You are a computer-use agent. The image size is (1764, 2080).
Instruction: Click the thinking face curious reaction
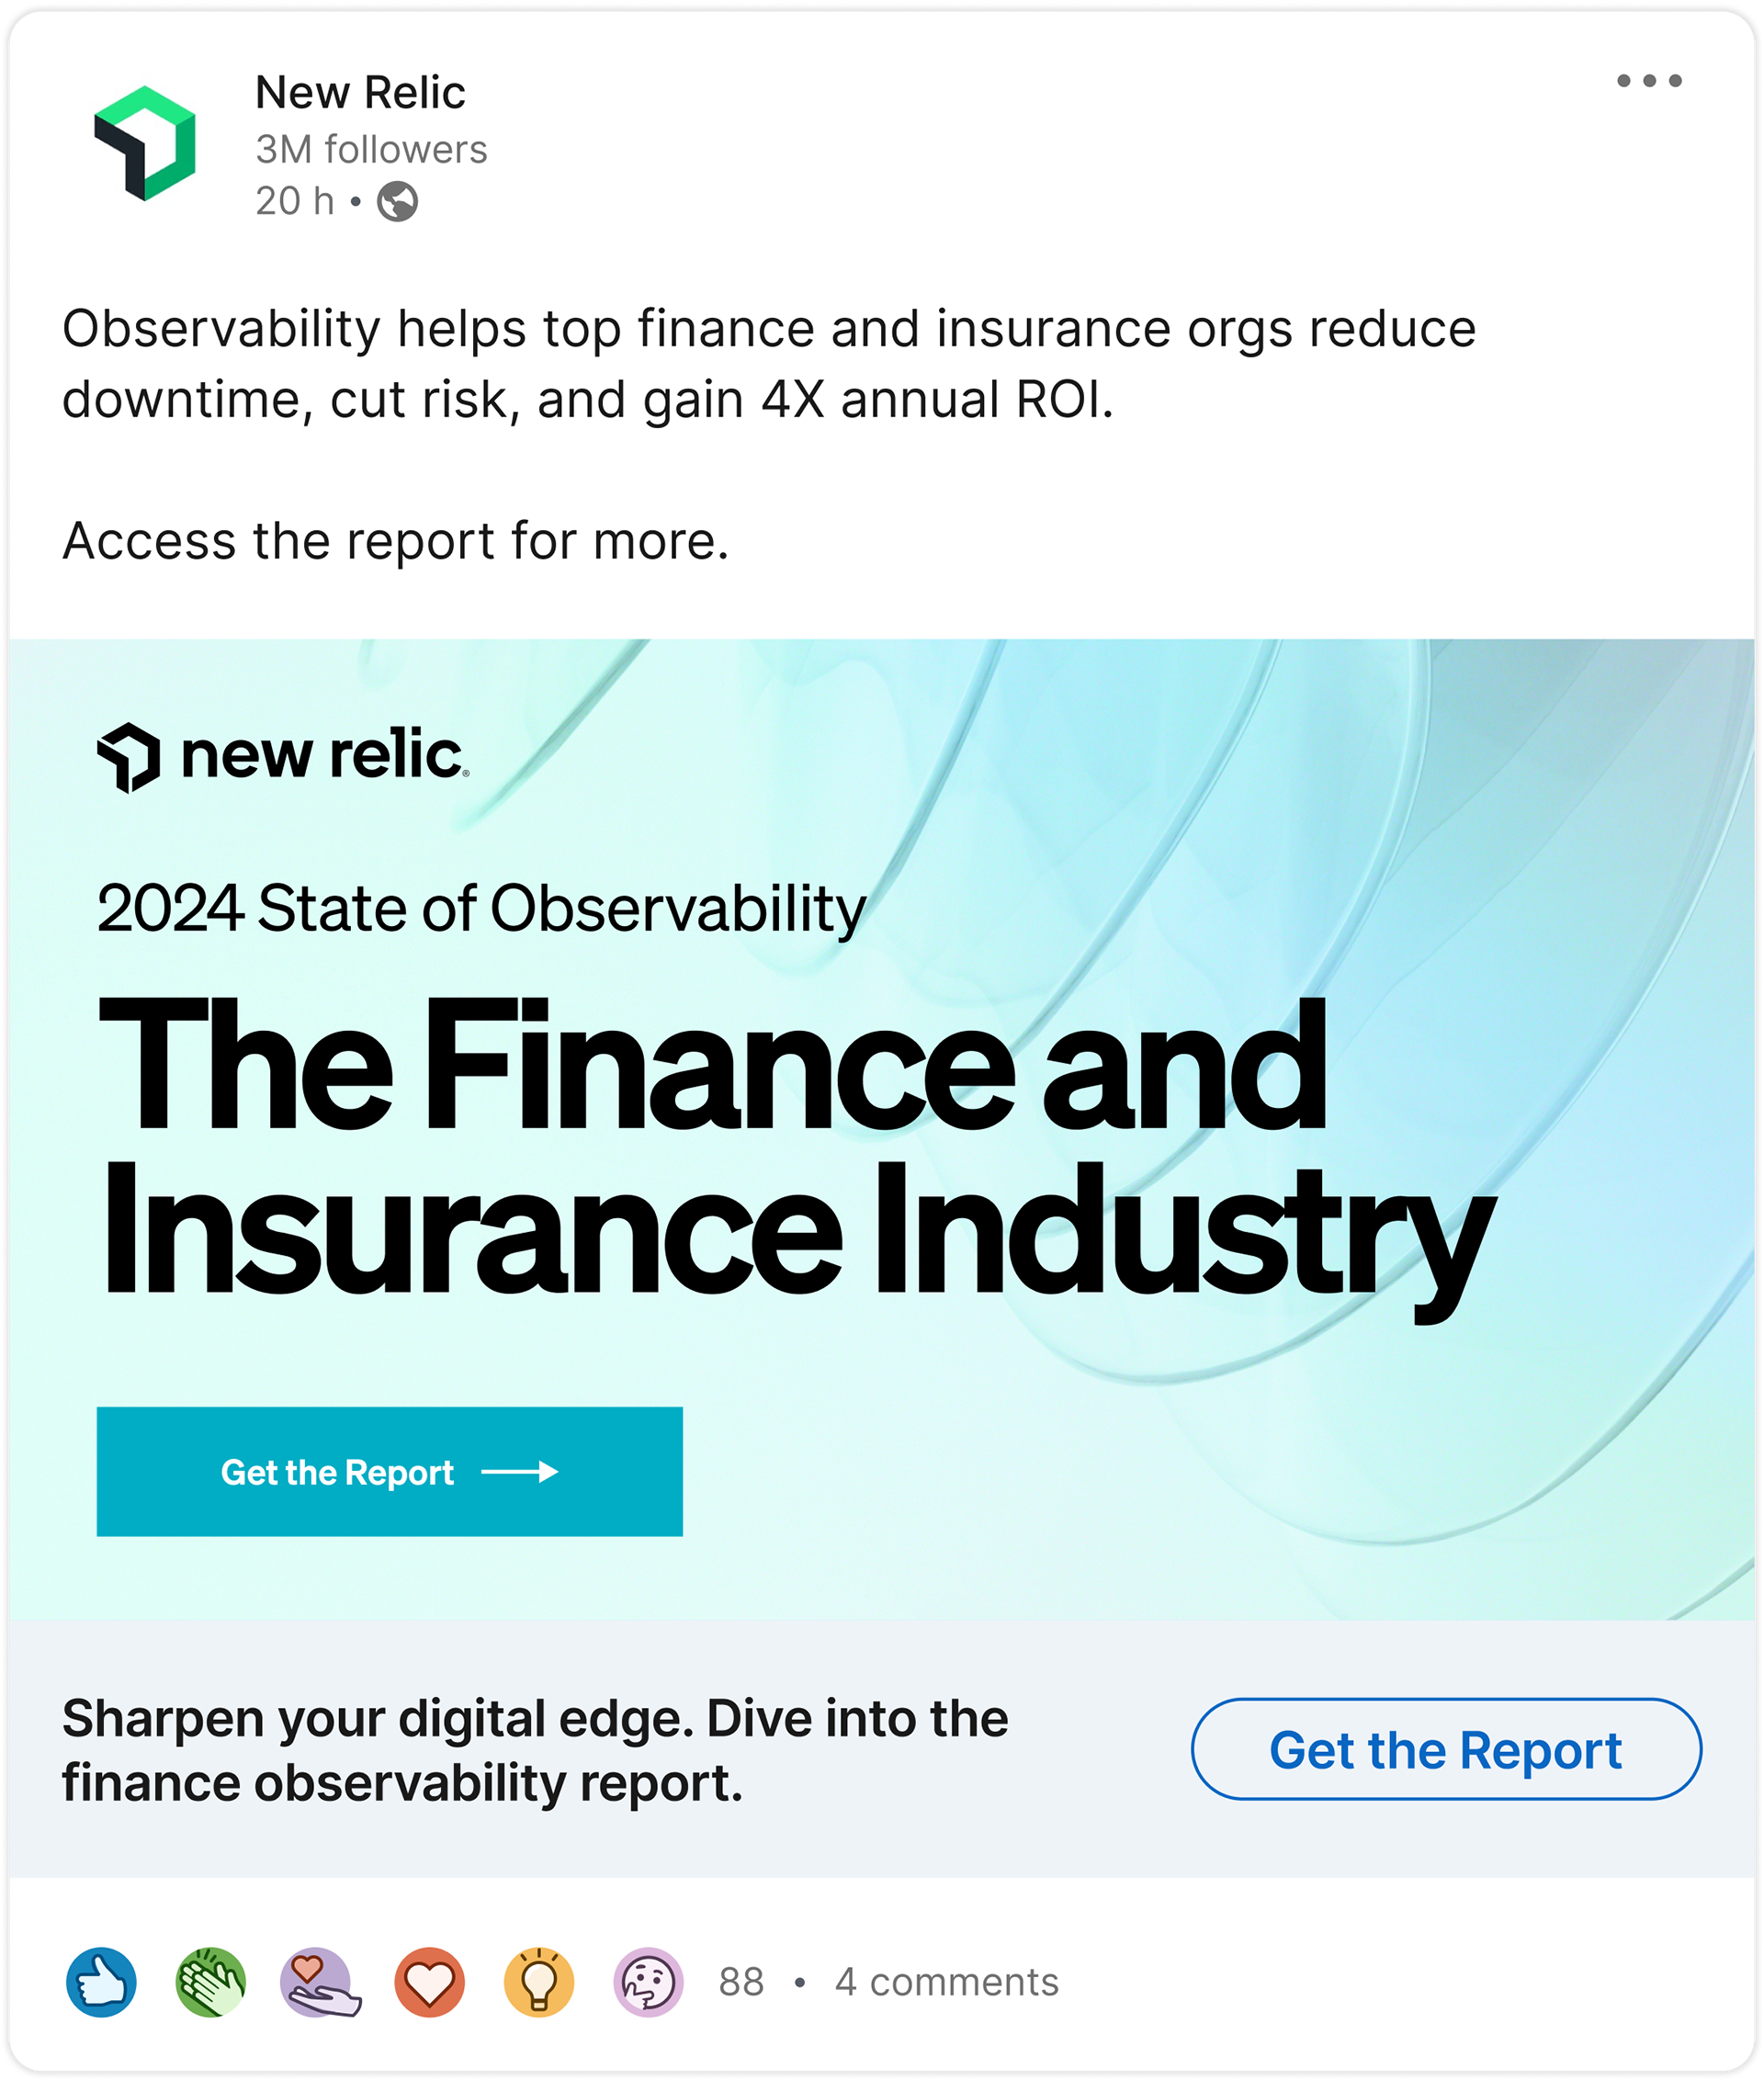click(x=648, y=1981)
